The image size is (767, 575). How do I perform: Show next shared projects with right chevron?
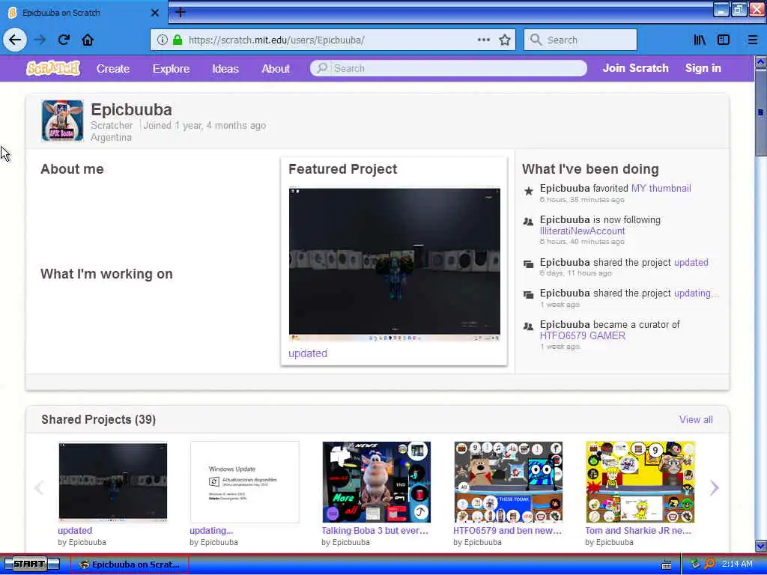tap(714, 487)
